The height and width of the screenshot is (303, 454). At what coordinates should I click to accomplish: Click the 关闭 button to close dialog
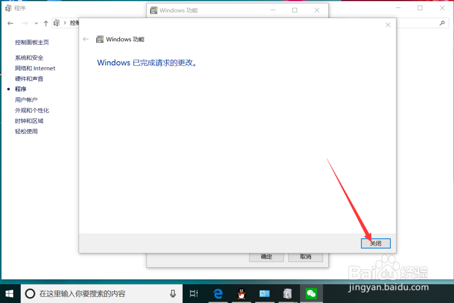[x=375, y=243]
